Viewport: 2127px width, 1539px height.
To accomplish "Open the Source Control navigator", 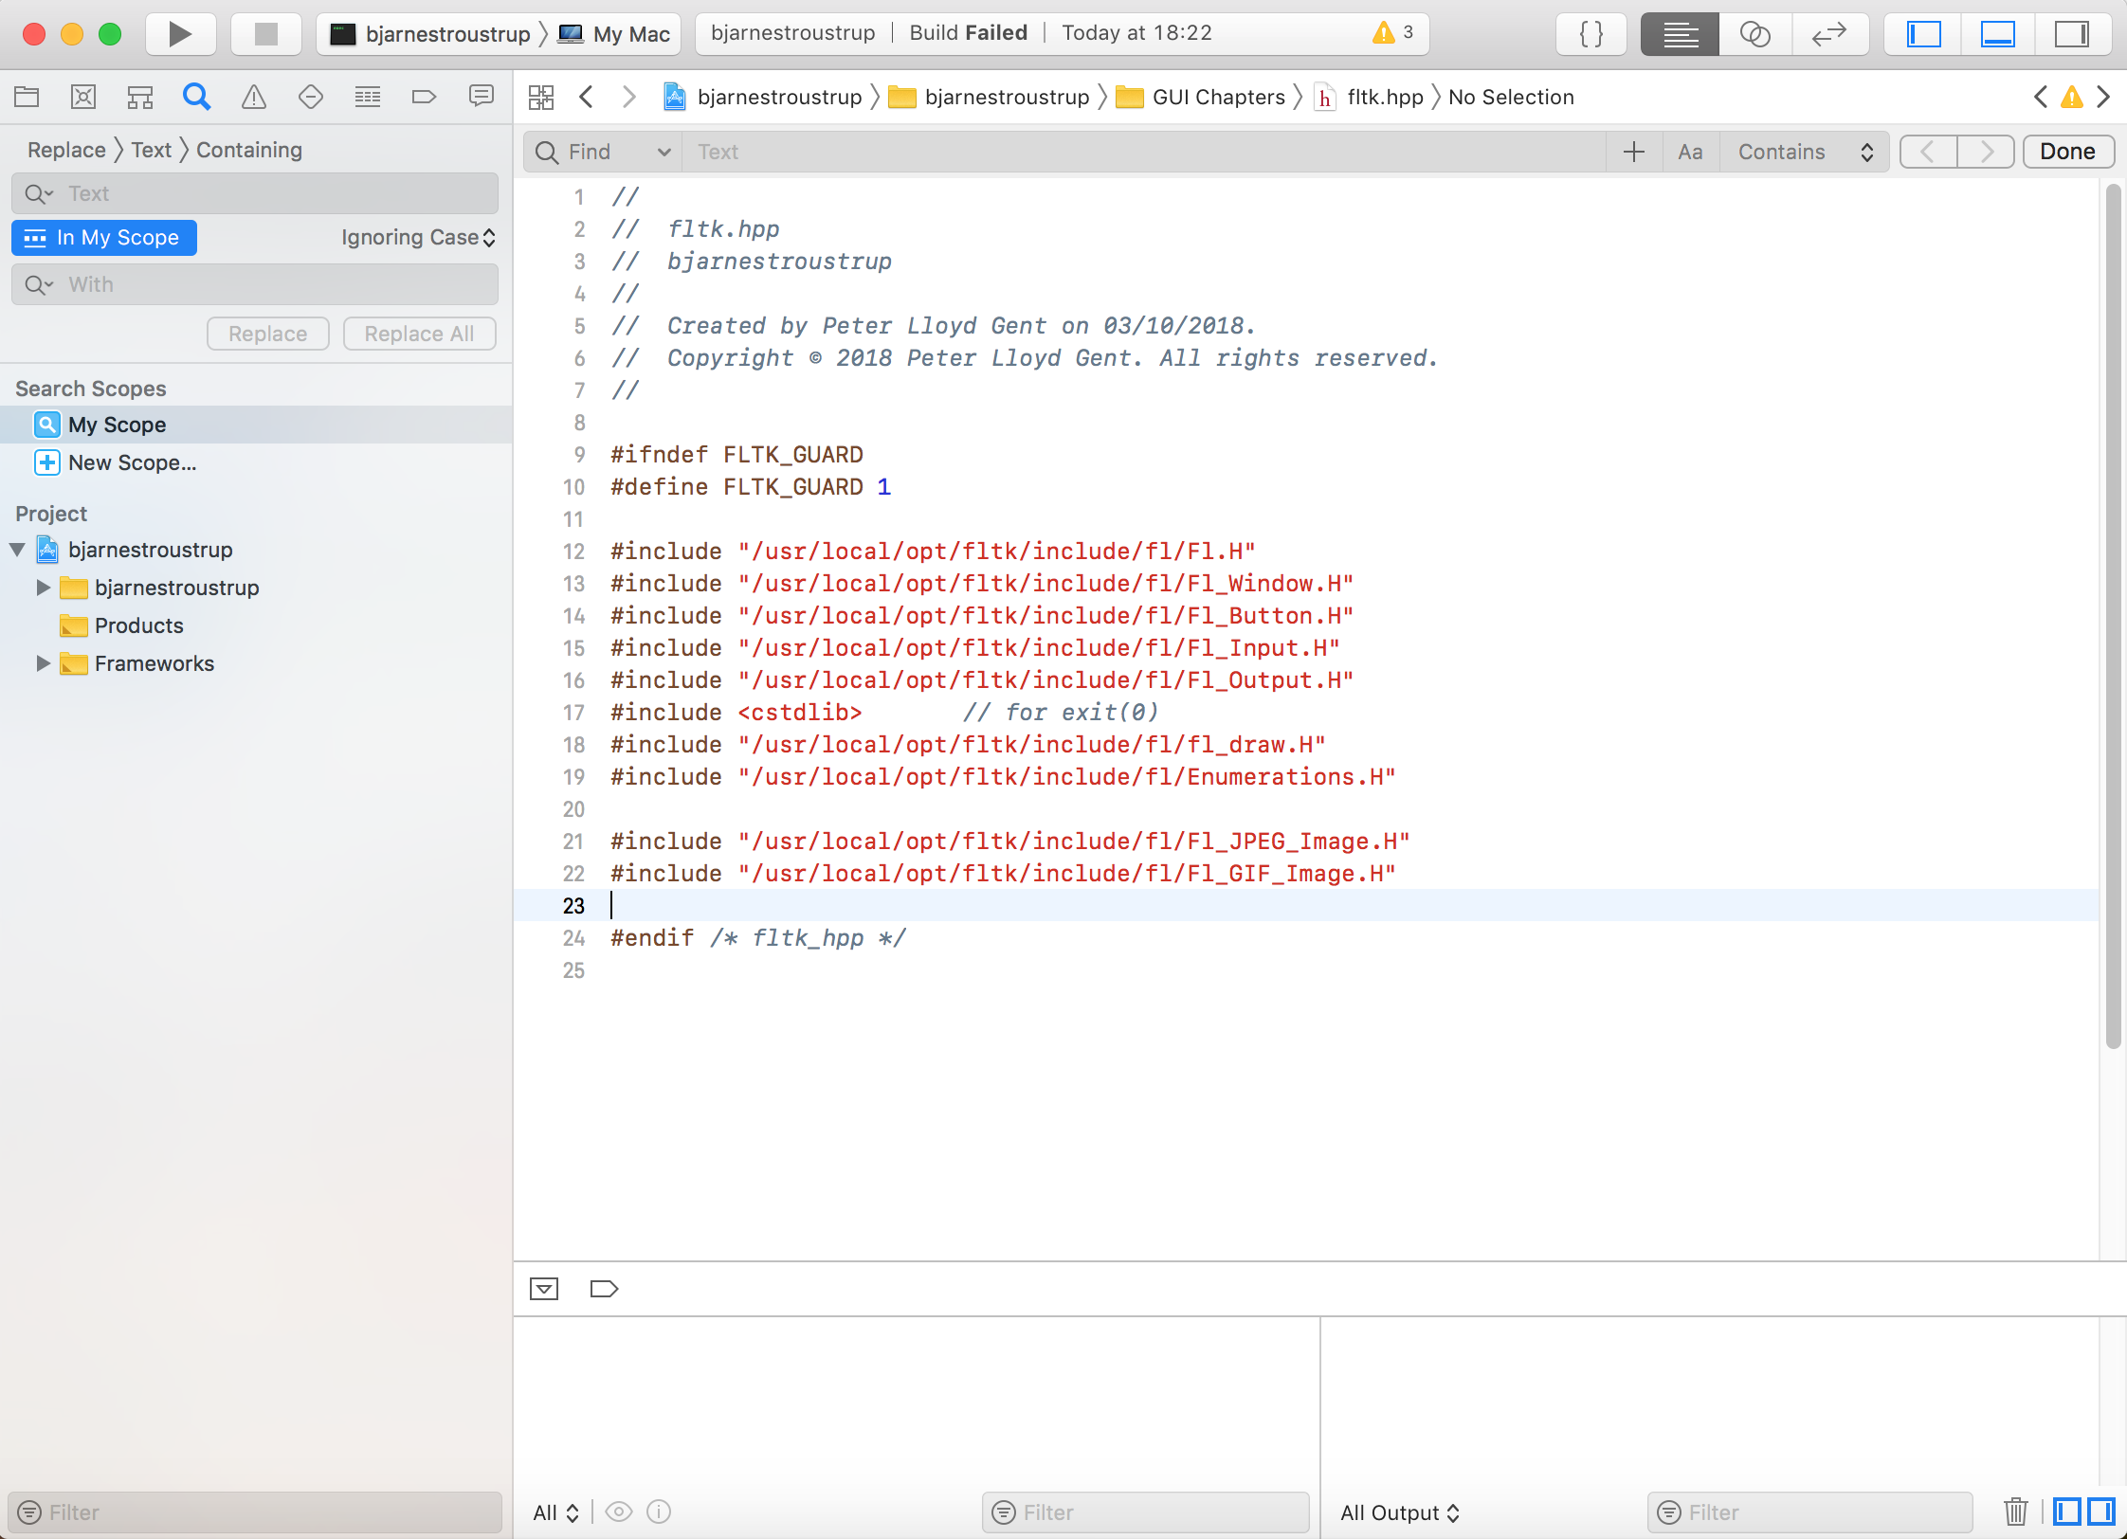I will coord(83,97).
